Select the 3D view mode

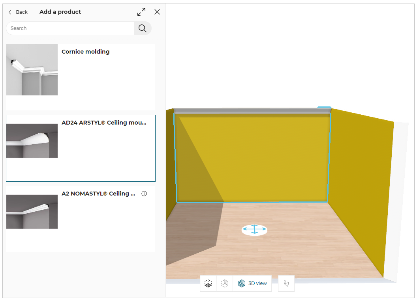253,283
